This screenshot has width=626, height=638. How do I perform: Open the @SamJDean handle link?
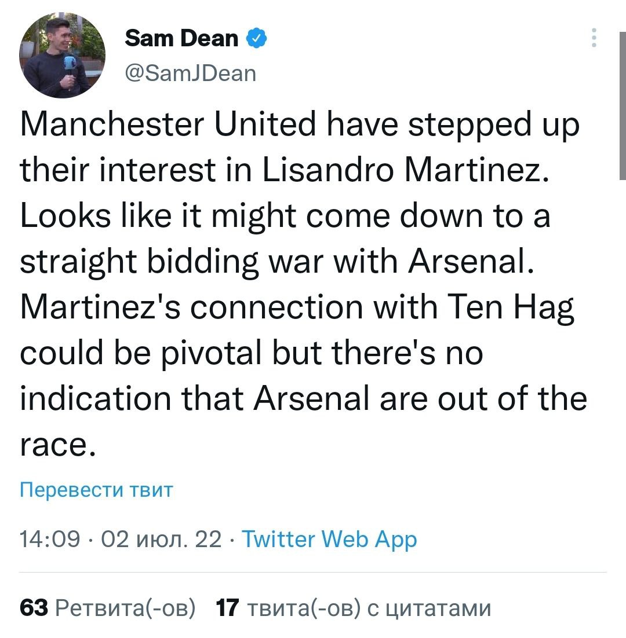190,73
